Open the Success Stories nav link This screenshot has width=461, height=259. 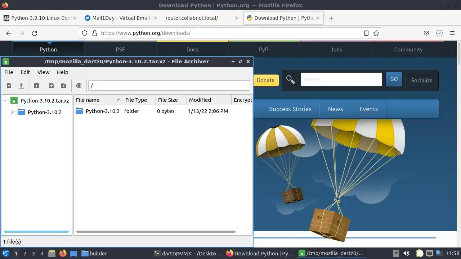click(290, 109)
